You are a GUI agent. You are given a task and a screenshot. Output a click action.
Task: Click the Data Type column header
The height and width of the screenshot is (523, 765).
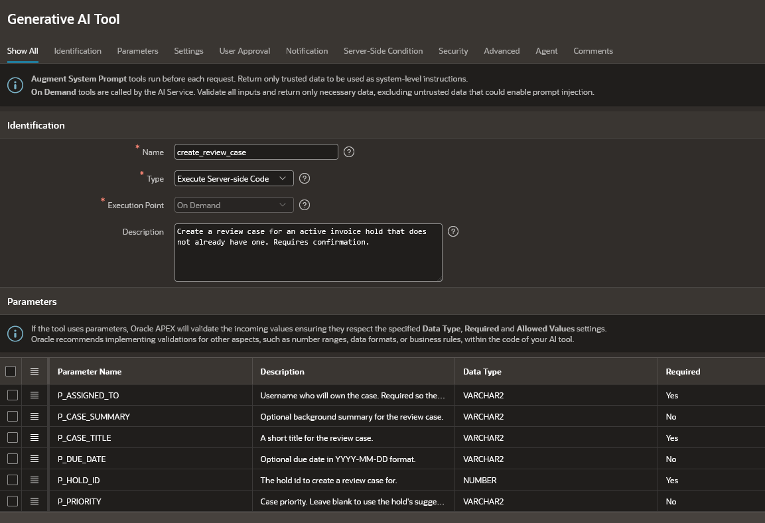tap(556, 371)
